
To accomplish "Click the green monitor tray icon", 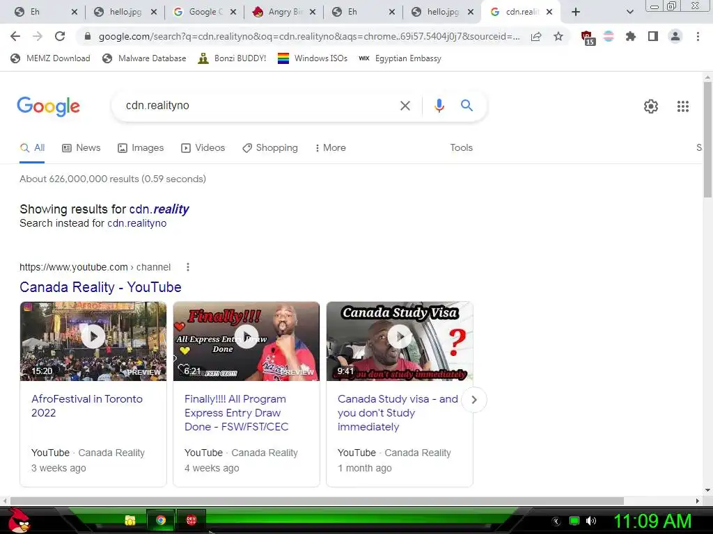I will coord(574,521).
